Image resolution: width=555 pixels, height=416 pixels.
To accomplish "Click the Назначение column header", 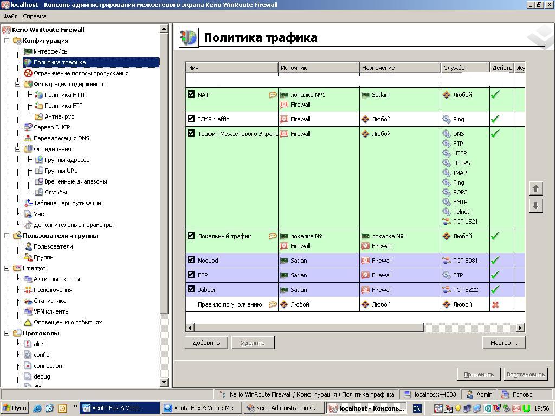I will 400,68.
